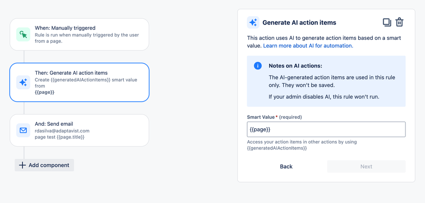Click the sparkle icon in panel header

[253, 23]
